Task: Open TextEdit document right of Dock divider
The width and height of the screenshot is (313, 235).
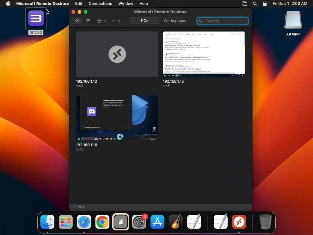Action: point(221,222)
